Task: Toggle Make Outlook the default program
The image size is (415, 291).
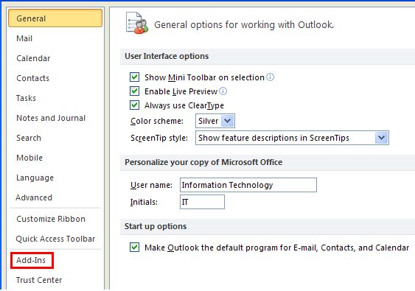Action: pyautogui.click(x=134, y=248)
